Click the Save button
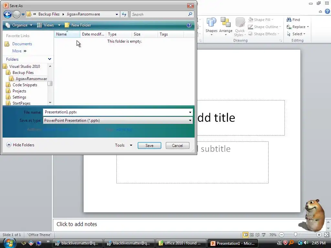Viewport: 331px width, 248px height. pyautogui.click(x=149, y=146)
